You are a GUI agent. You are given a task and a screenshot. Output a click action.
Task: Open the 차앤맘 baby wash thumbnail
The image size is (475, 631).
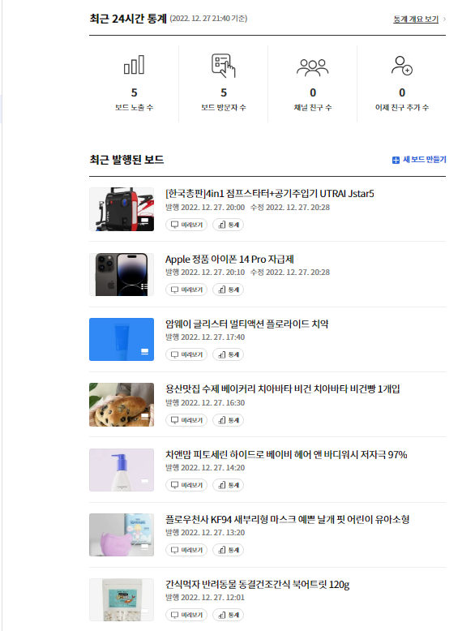122,470
